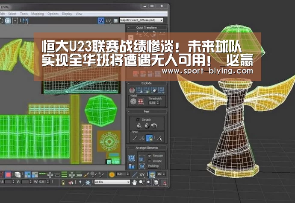Click the Select Pinned icon with cursor
295x203 pixels.
pyautogui.click(x=159, y=138)
